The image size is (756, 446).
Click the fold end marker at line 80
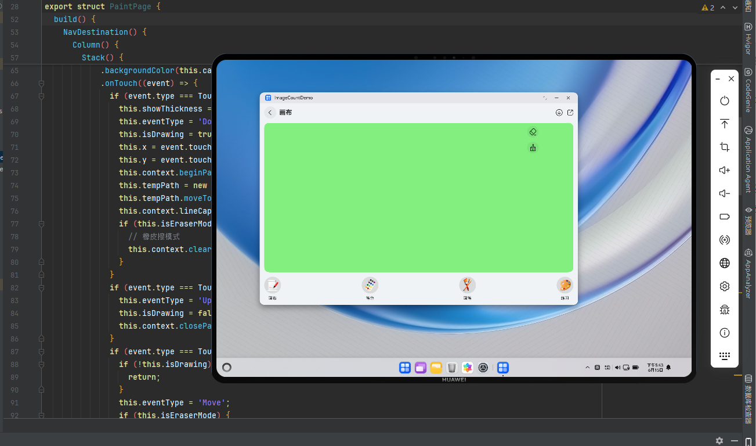click(41, 262)
